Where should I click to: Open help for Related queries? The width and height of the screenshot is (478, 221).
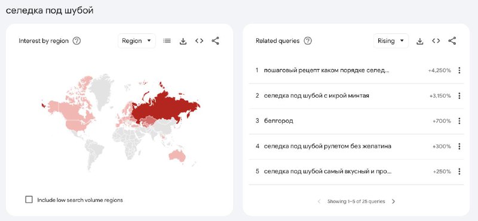click(x=308, y=41)
